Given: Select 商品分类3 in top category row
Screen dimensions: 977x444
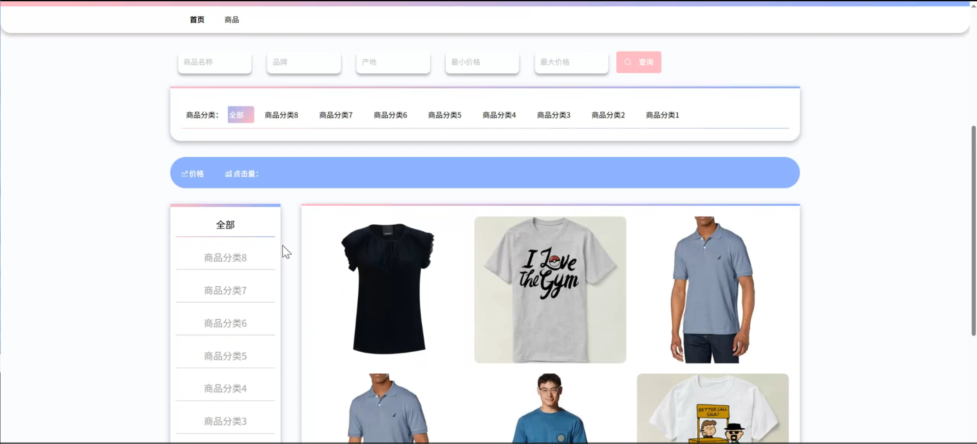Looking at the screenshot, I should click(x=554, y=115).
